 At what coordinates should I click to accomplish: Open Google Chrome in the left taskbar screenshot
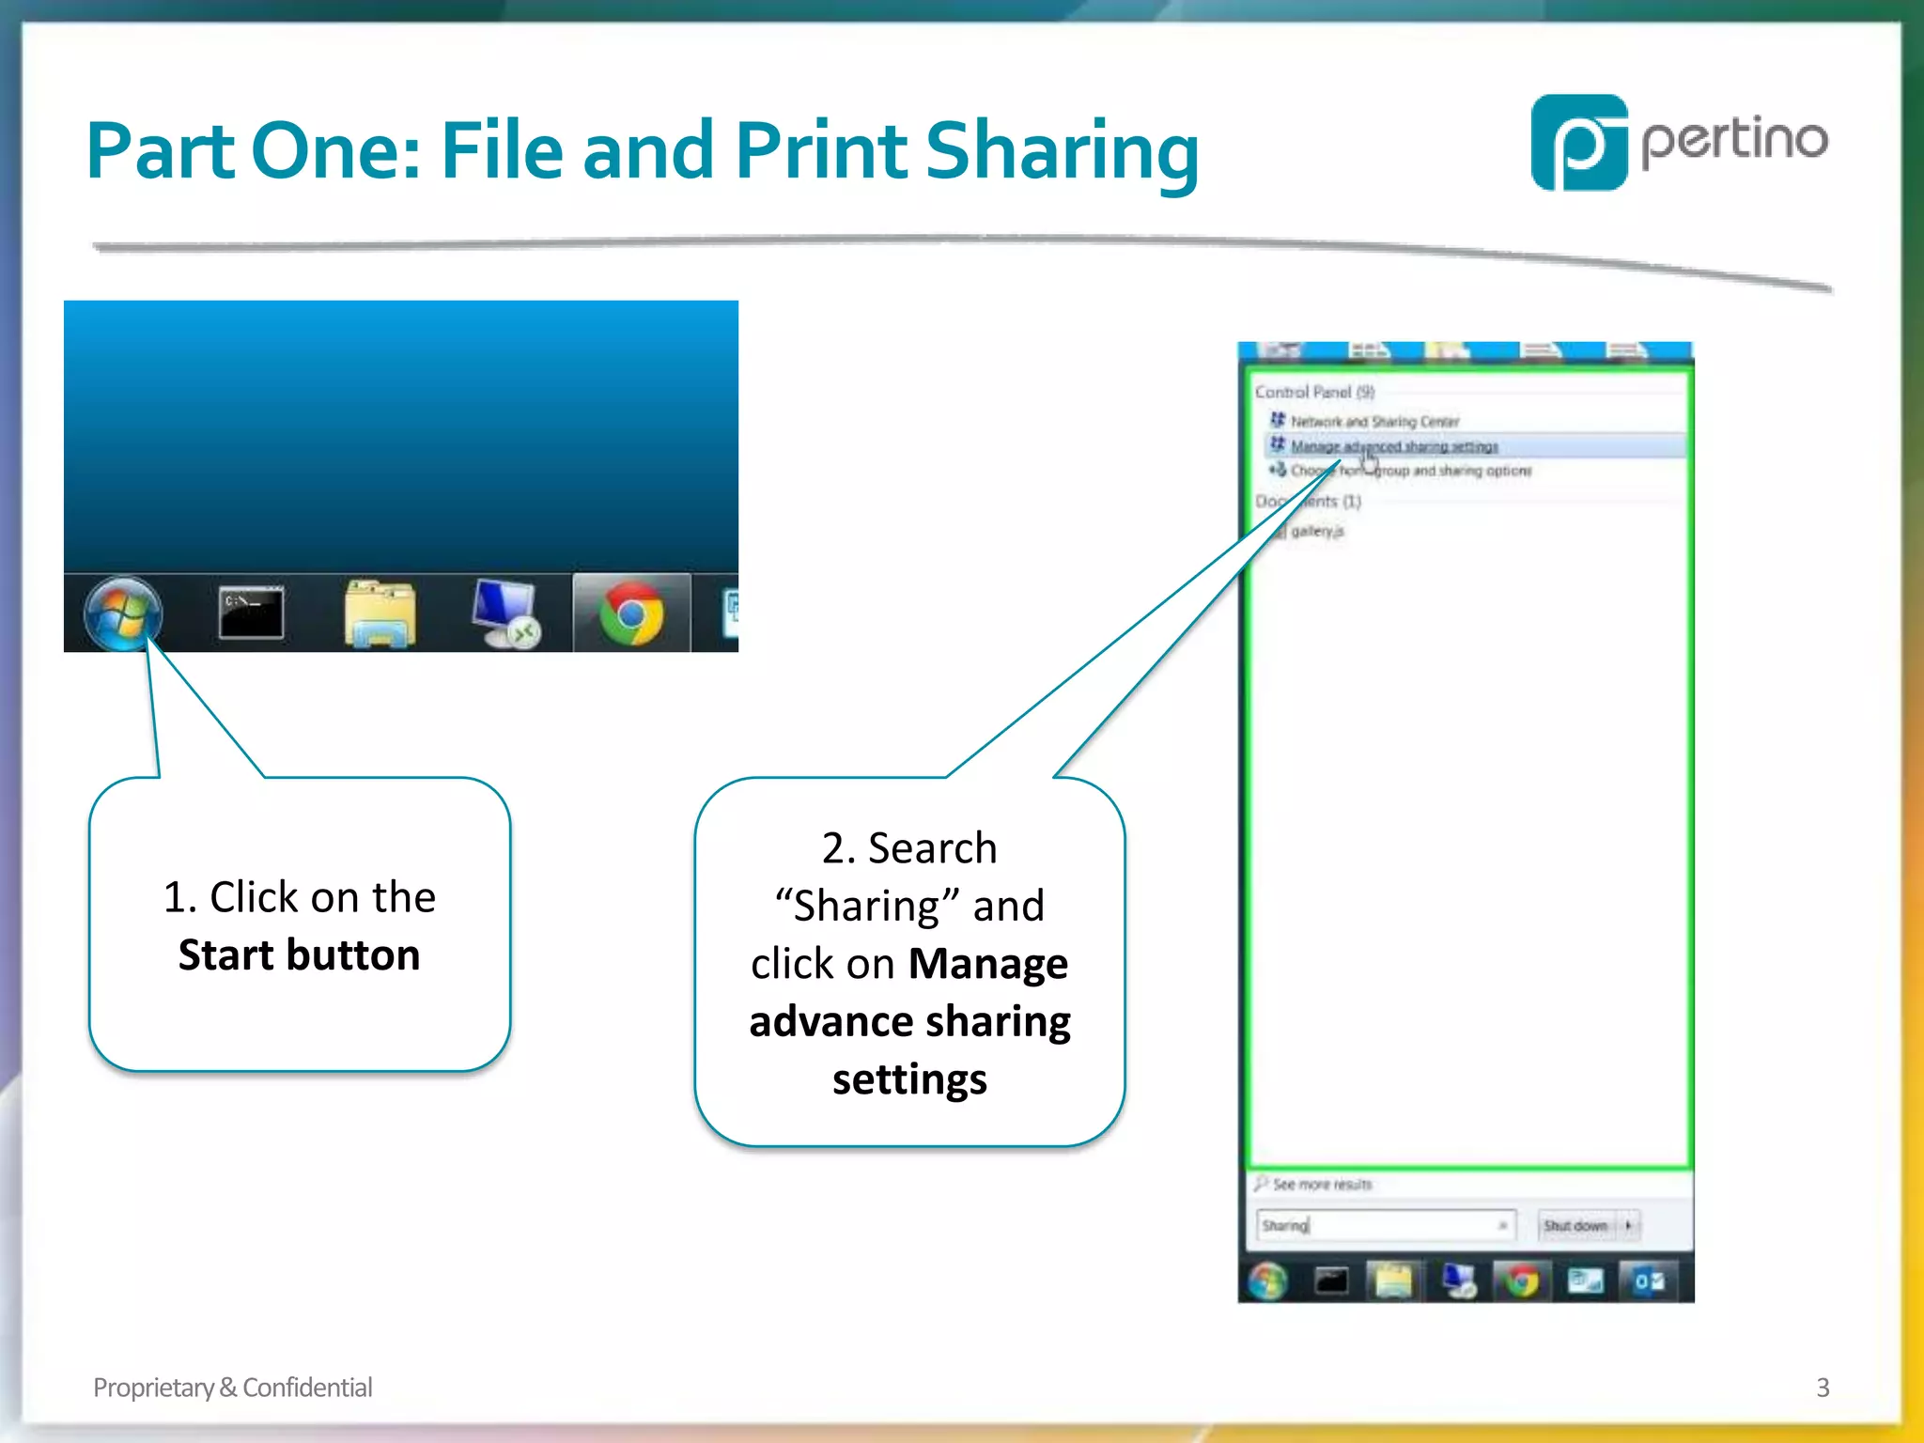631,615
